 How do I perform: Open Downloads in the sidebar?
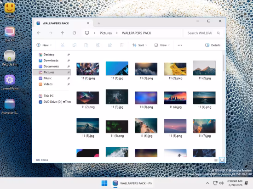52,61
